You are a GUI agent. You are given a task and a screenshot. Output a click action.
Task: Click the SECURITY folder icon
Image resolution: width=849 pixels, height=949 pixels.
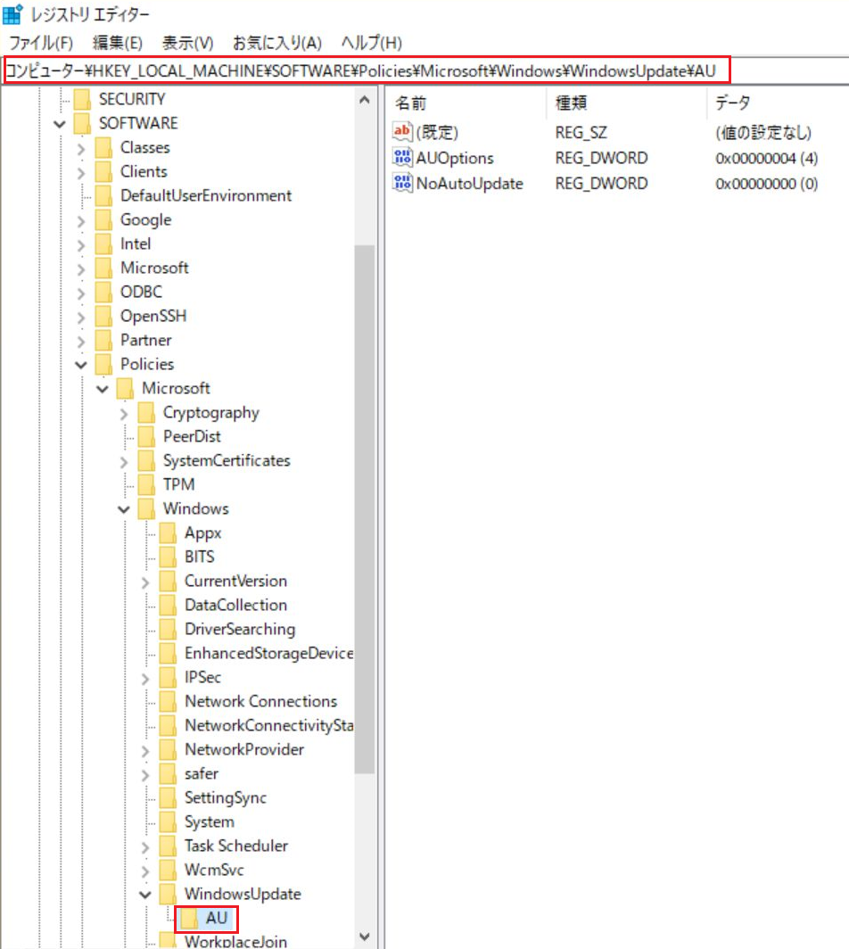[82, 99]
